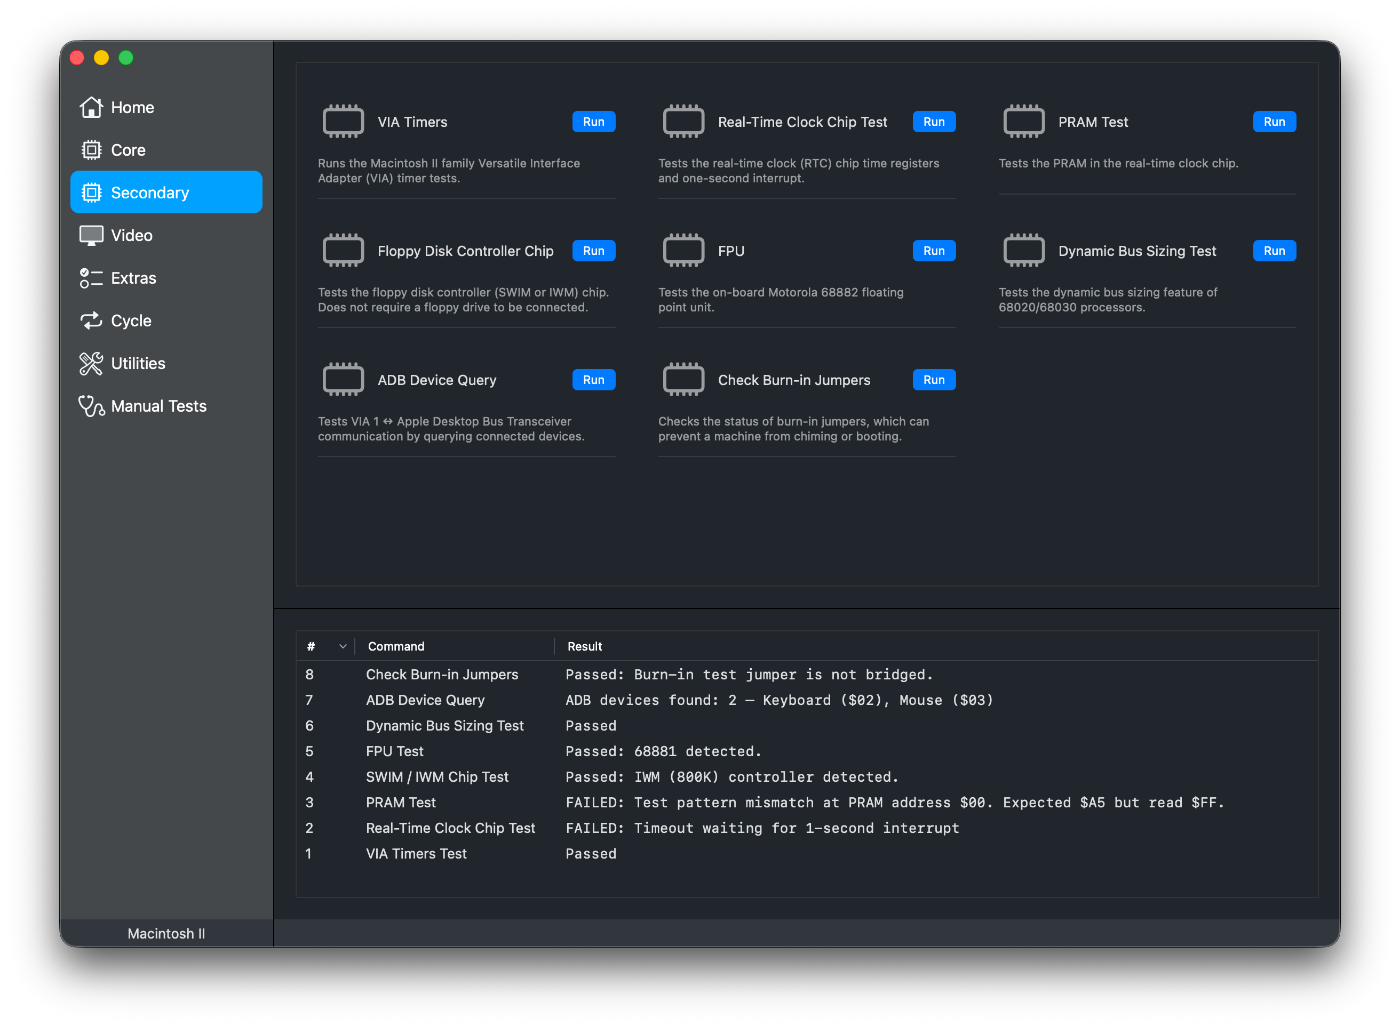Screen dimensions: 1400x1026
Task: Click the VIA Timers chip icon
Action: 343,122
